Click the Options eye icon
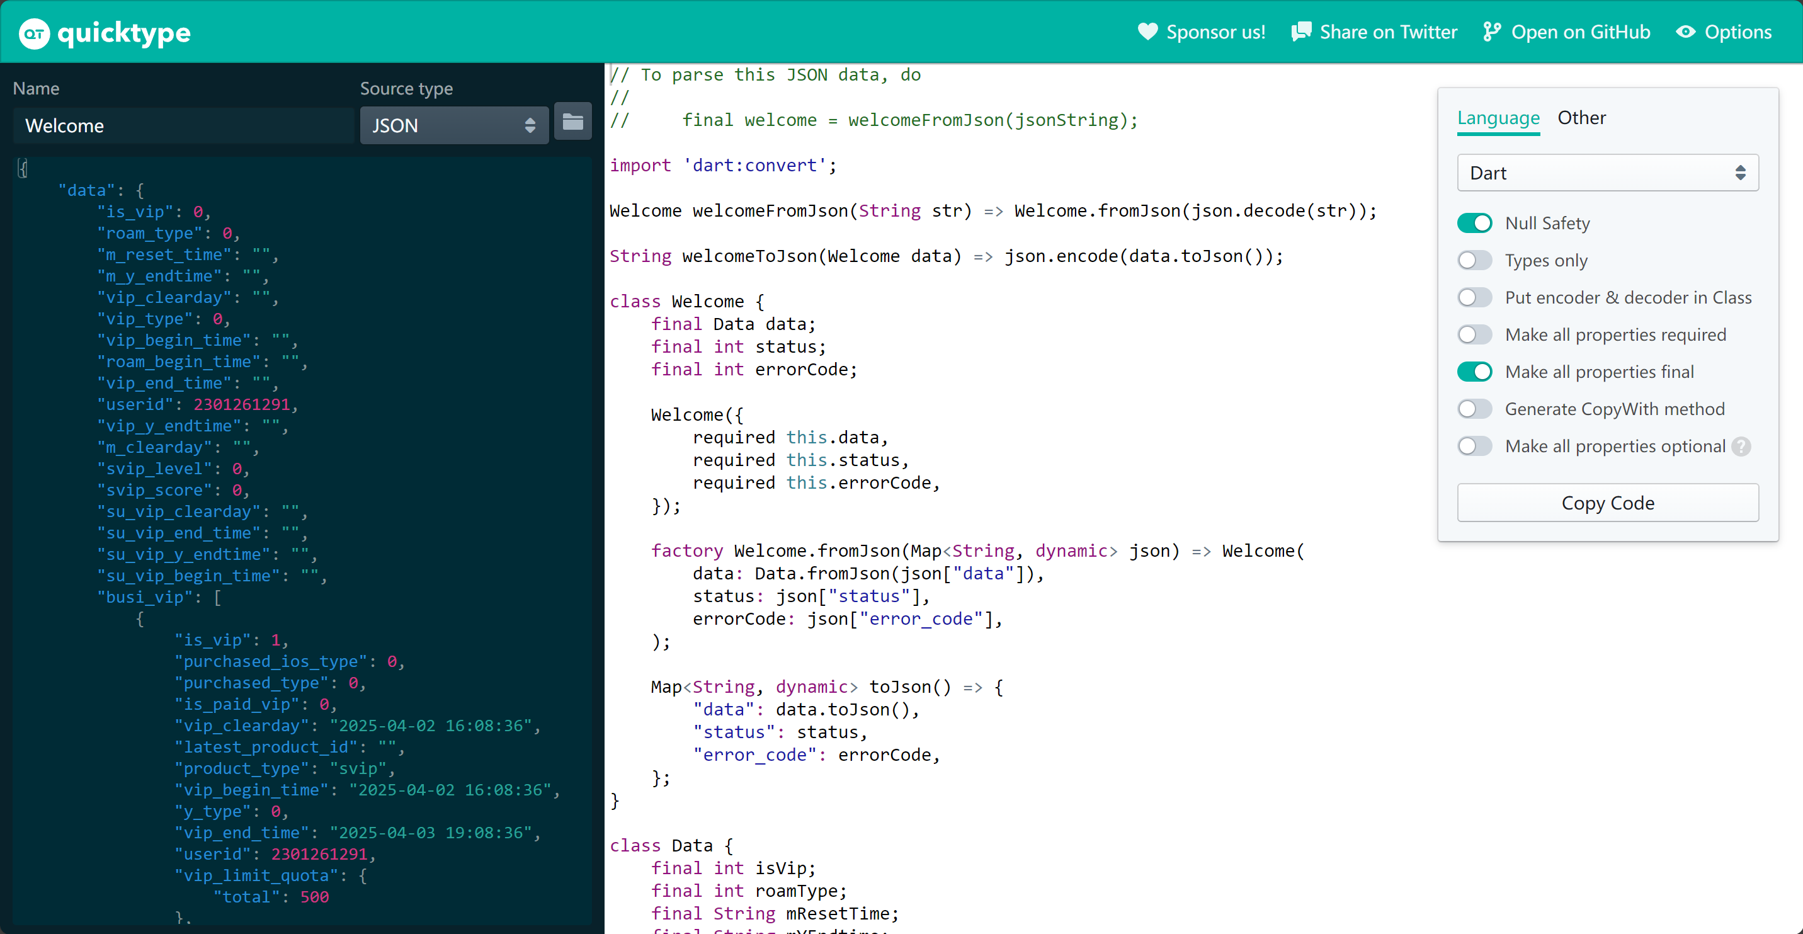 pyautogui.click(x=1685, y=31)
